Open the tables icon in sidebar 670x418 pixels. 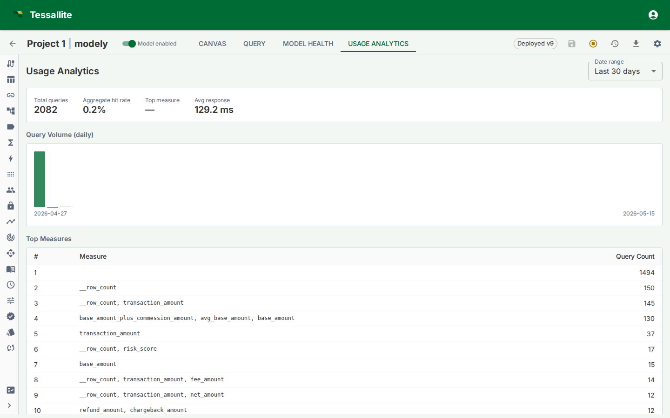[x=11, y=79]
